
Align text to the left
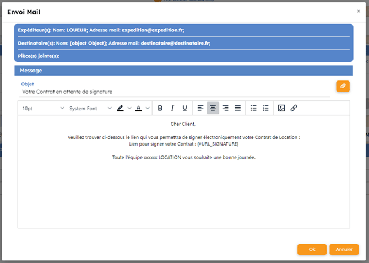[x=200, y=108]
